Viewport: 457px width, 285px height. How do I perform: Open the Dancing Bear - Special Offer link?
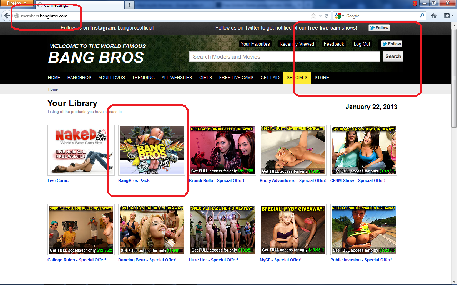[x=147, y=260]
